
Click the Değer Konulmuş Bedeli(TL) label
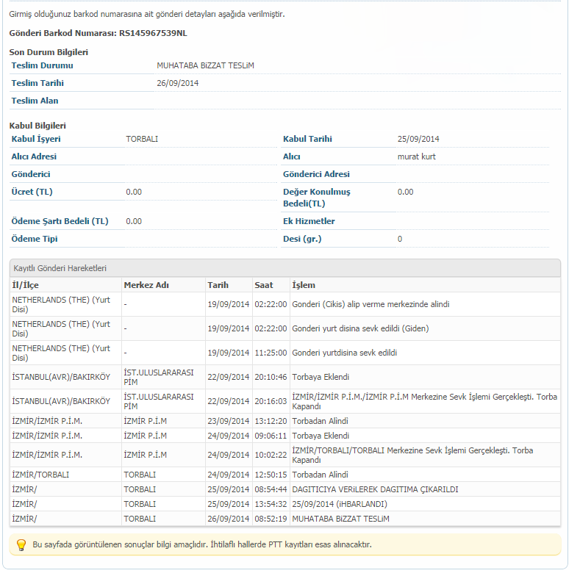click(x=317, y=198)
